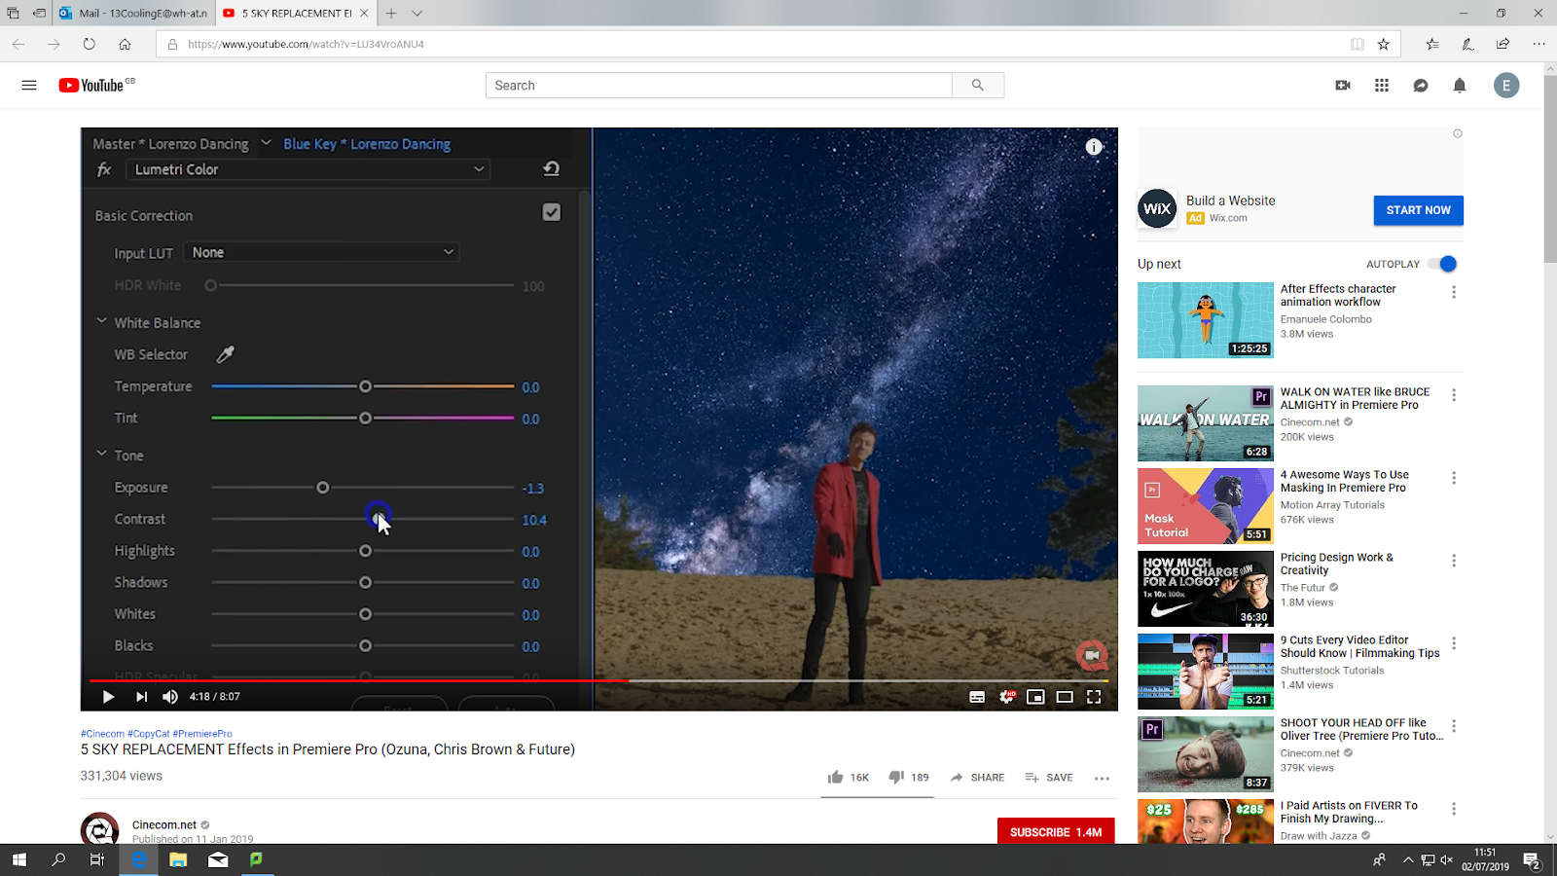Click the address bar URL
Image resolution: width=1557 pixels, height=876 pixels.
click(x=306, y=44)
